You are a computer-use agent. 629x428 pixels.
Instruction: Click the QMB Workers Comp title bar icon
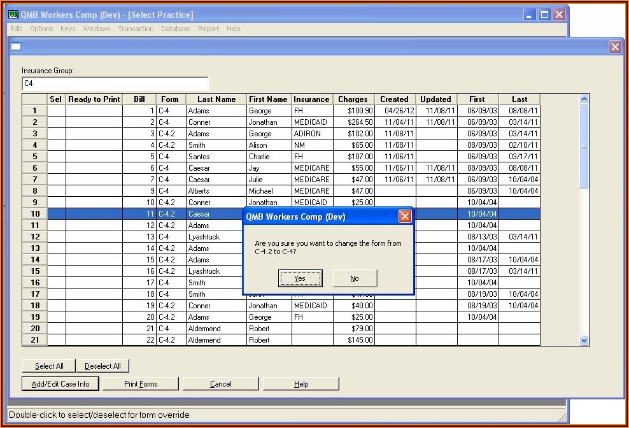point(13,15)
